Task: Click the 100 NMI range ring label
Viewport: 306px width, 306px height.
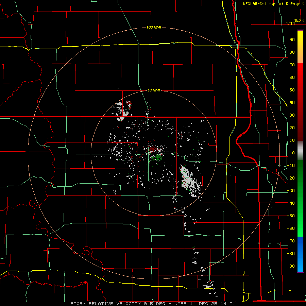Action: click(154, 27)
